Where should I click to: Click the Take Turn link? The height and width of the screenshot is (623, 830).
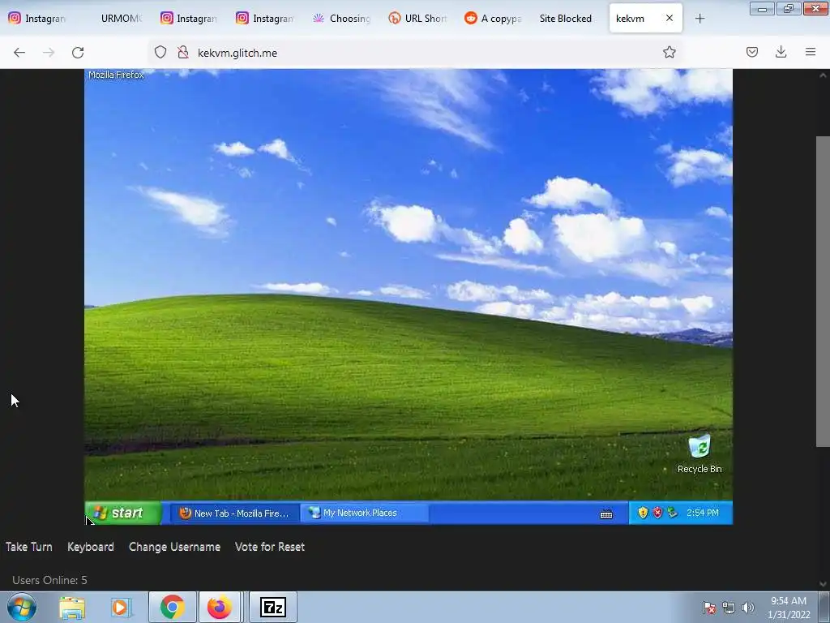point(29,547)
